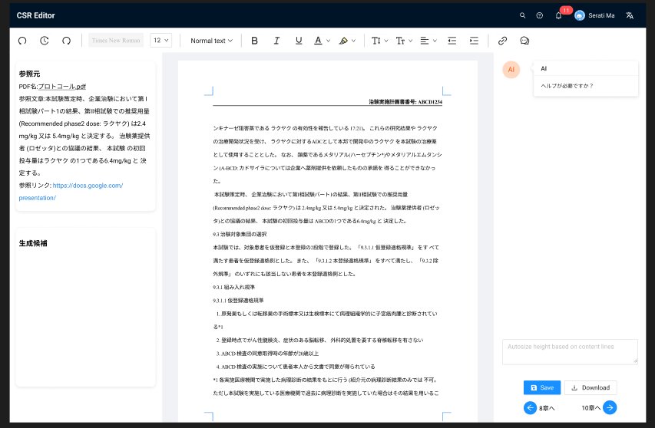
Task: Expand line height dropdown arrow
Action: (x=386, y=41)
